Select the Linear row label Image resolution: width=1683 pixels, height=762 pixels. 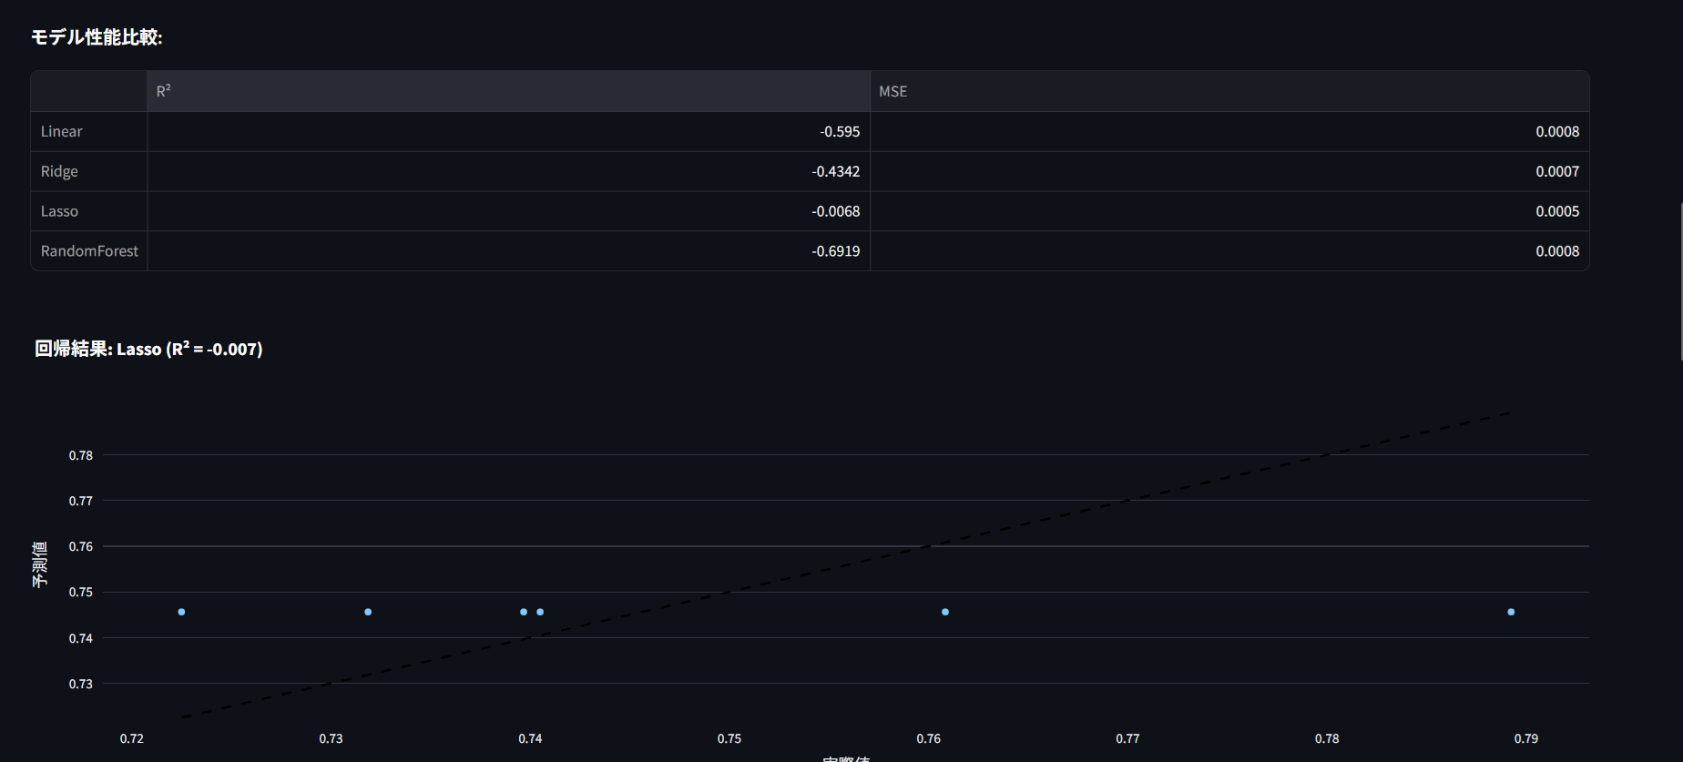[x=62, y=131]
